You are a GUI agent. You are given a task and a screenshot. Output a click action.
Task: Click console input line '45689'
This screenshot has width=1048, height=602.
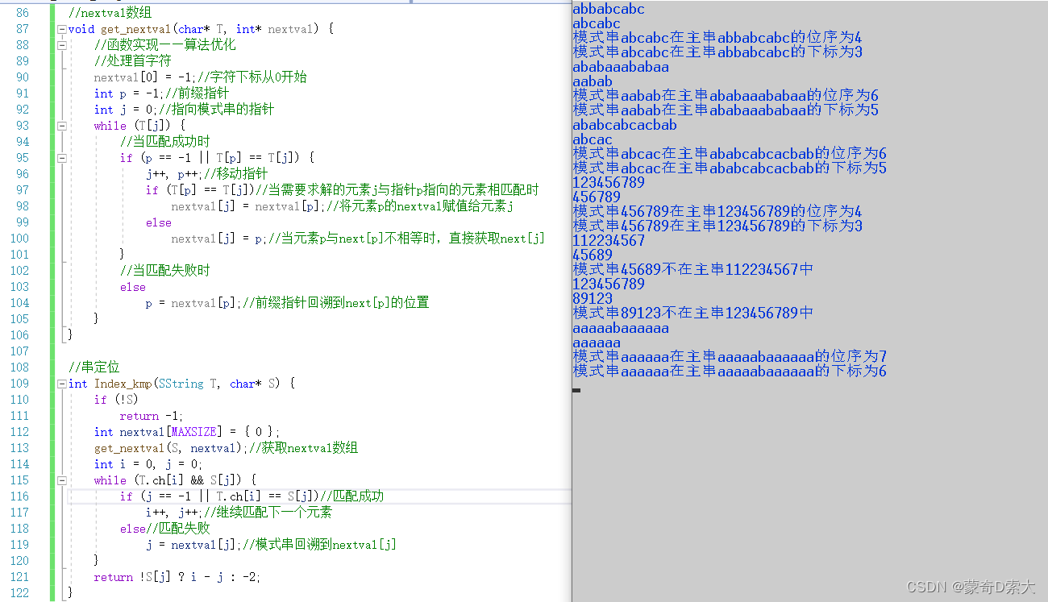click(x=593, y=255)
